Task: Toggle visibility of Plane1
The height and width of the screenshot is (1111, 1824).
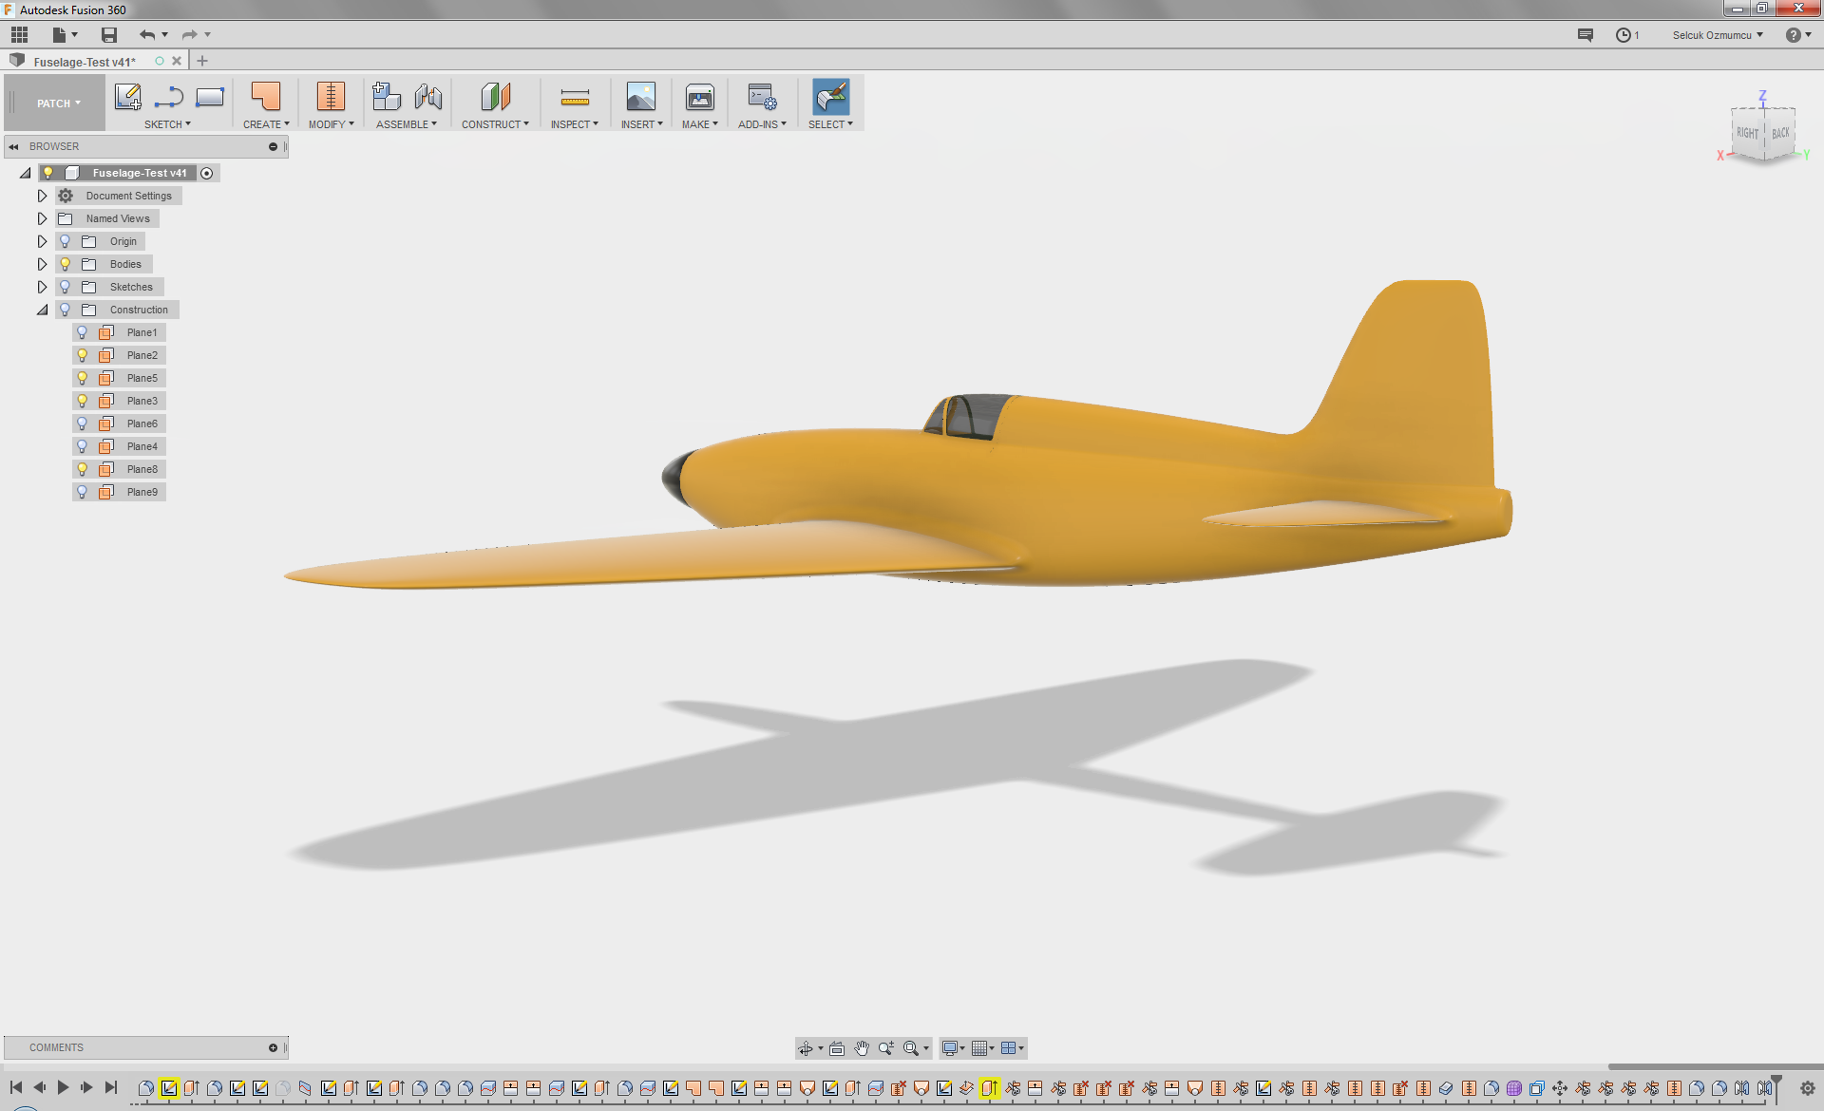Action: (83, 332)
